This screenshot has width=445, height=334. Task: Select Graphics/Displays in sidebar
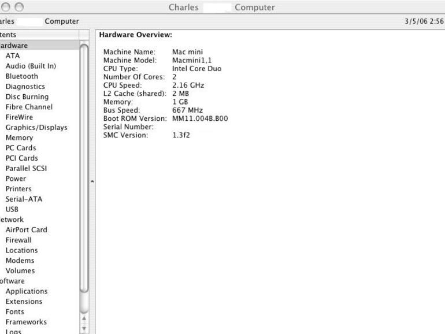tap(36, 127)
